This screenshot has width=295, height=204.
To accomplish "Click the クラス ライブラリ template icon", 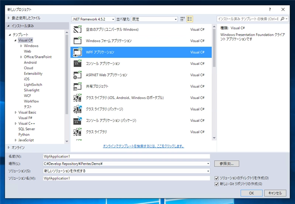I will point(77,132).
